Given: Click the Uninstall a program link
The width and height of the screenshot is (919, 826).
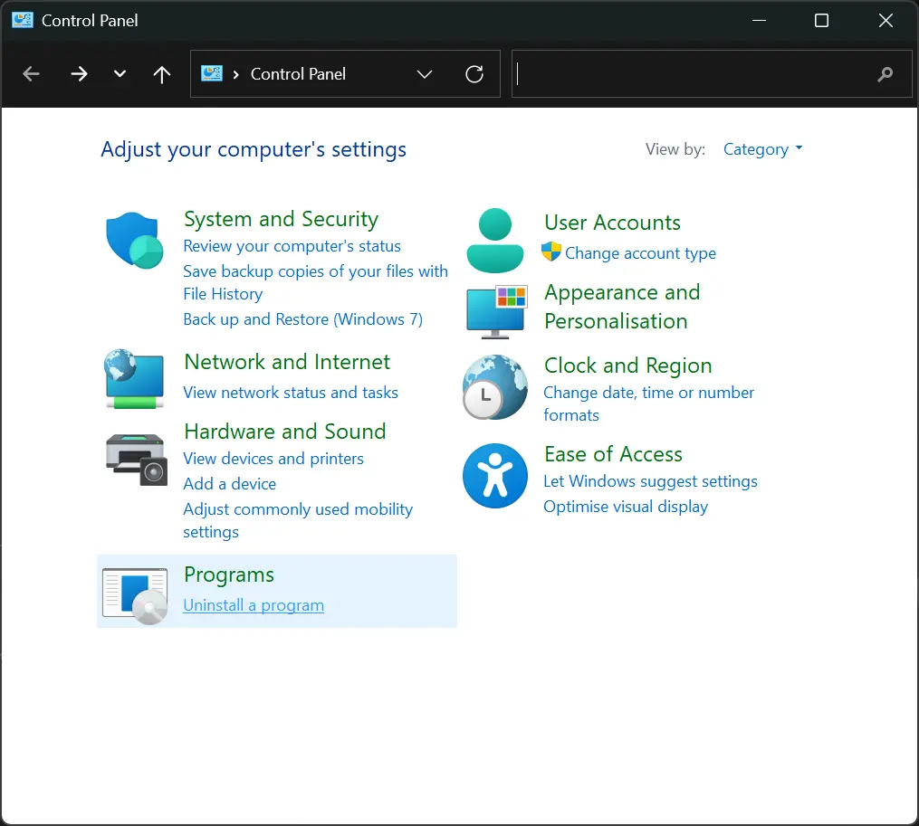Looking at the screenshot, I should click(x=254, y=605).
